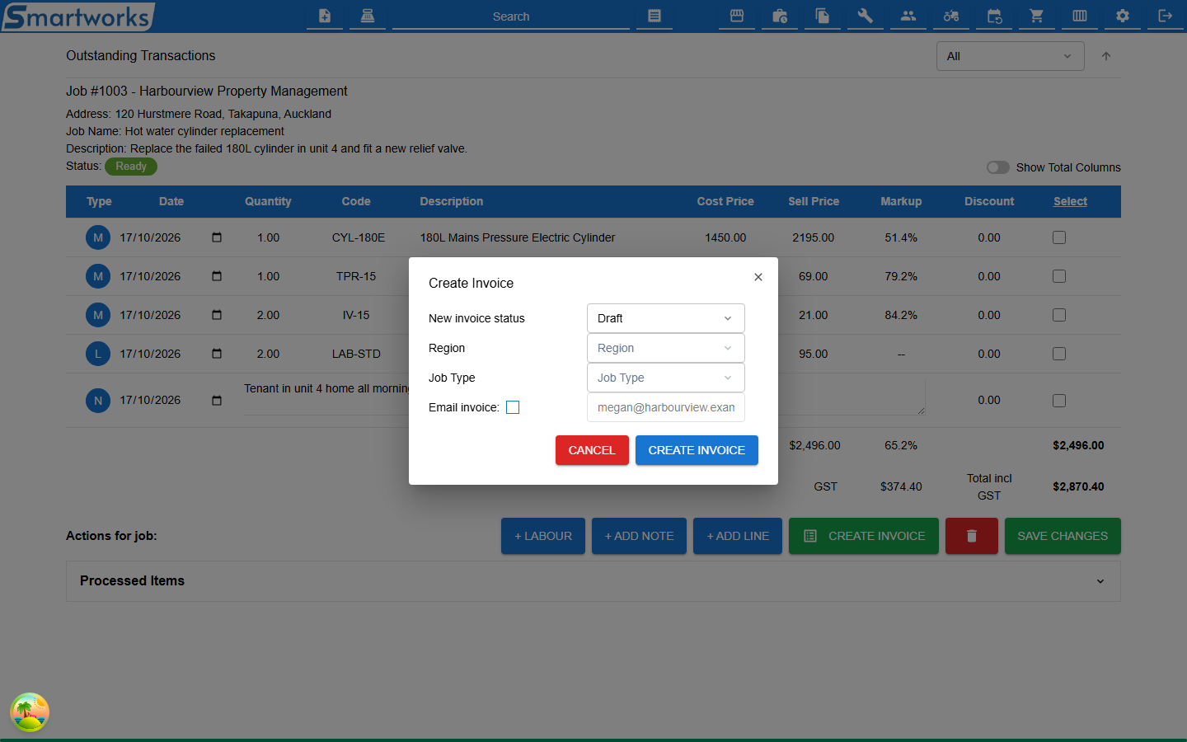Click the red delete trash button
The height and width of the screenshot is (742, 1187).
click(972, 536)
